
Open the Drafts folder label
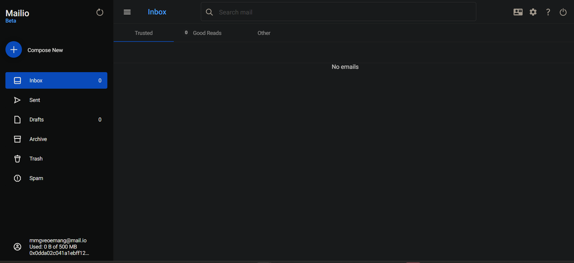click(36, 120)
